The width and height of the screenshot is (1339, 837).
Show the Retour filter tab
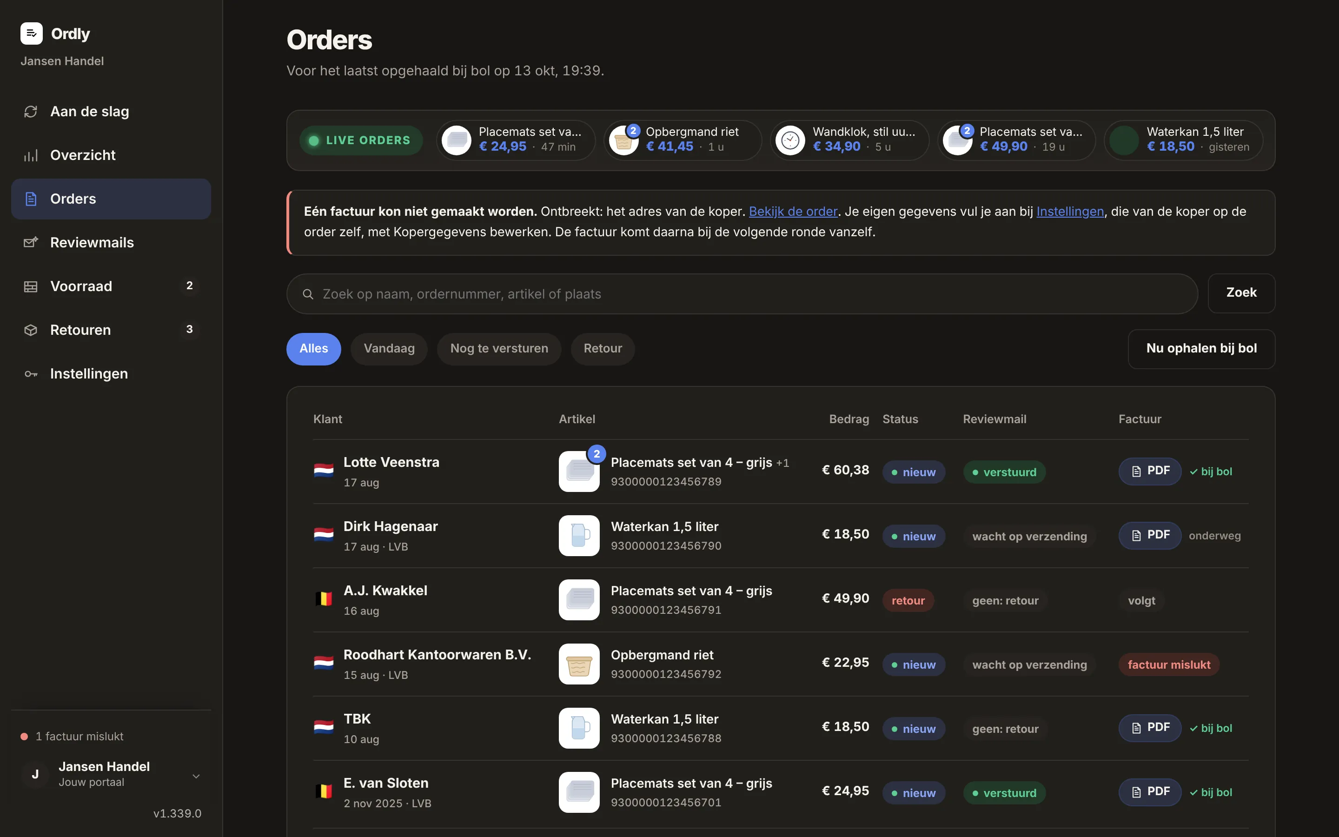tap(603, 349)
